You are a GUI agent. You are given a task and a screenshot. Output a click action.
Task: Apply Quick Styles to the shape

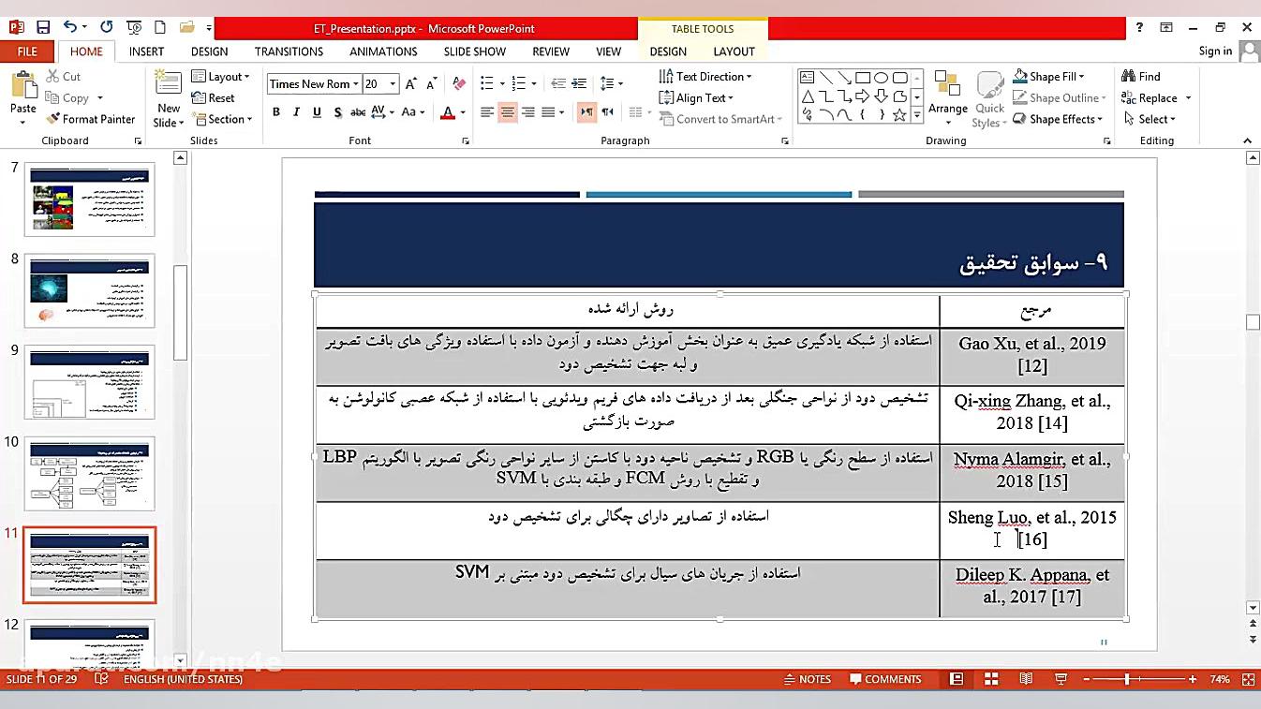(988, 97)
